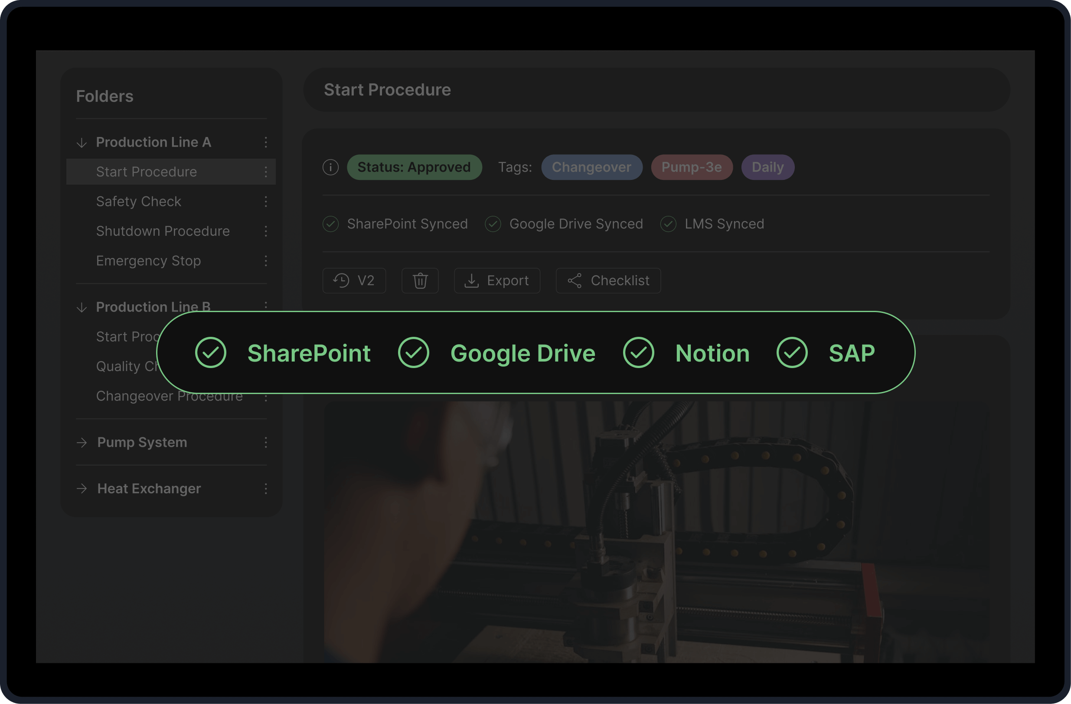Expand the Heat Exchanger folder arrow
Viewport: 1071px width, 704px height.
coord(82,489)
